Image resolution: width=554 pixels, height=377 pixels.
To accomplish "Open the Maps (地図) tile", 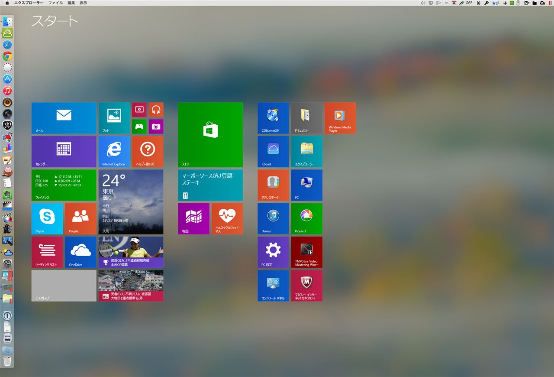I will click(193, 219).
